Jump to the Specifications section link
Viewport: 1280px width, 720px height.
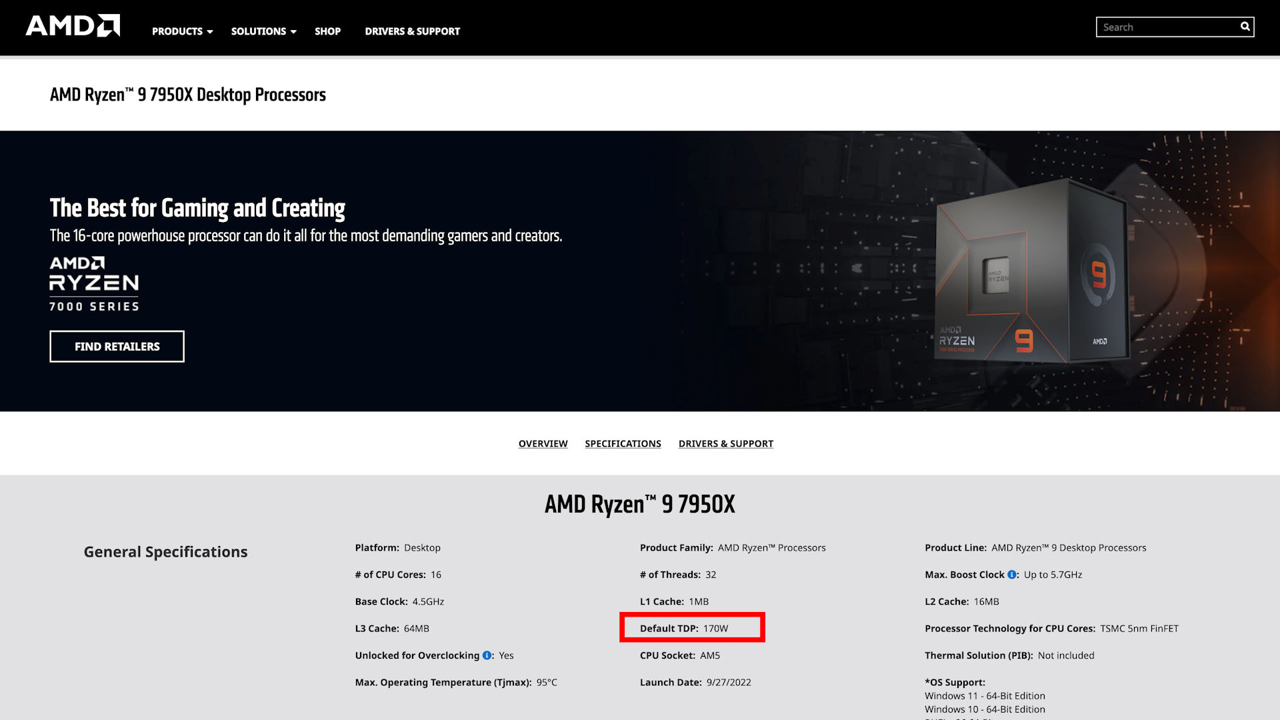point(623,444)
